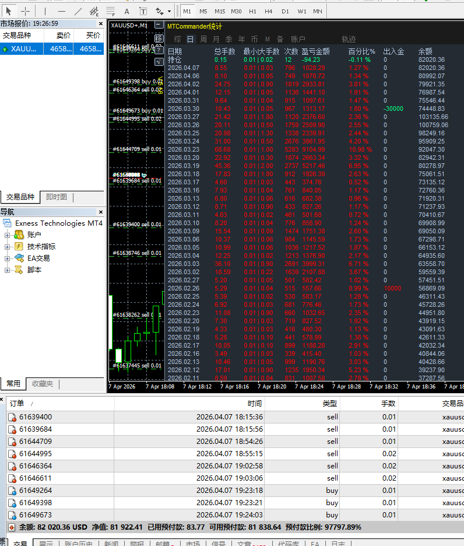Draw a vertical line tool
Screen dimensions: 464x546
[x=45, y=11]
